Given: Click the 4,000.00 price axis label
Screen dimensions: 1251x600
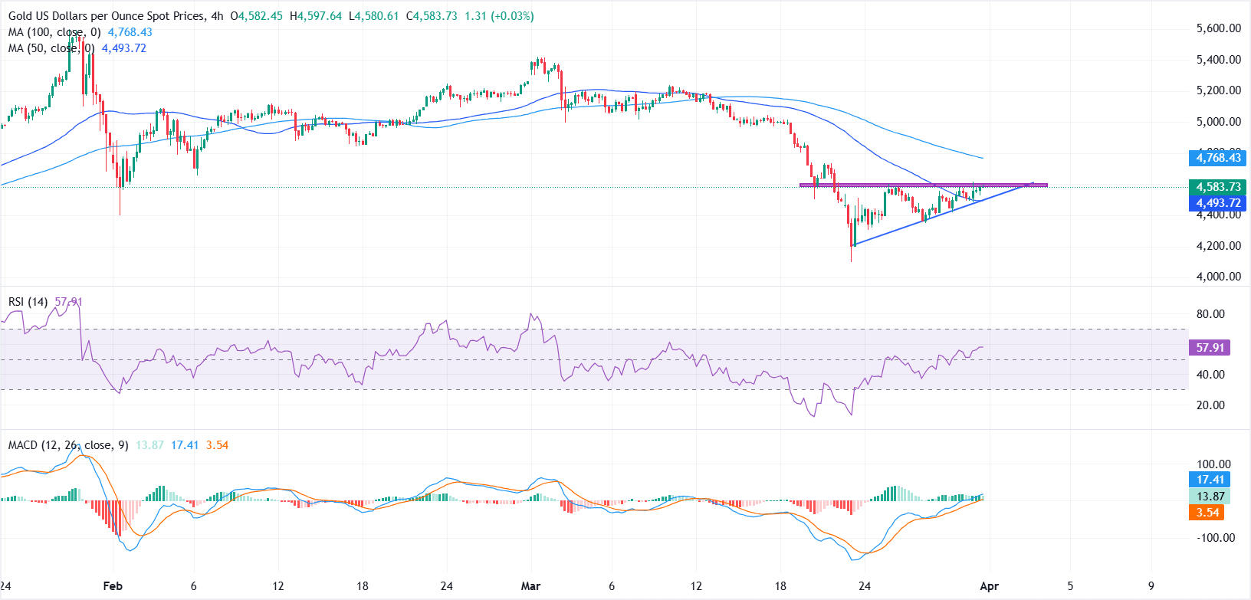Looking at the screenshot, I should pos(1218,277).
